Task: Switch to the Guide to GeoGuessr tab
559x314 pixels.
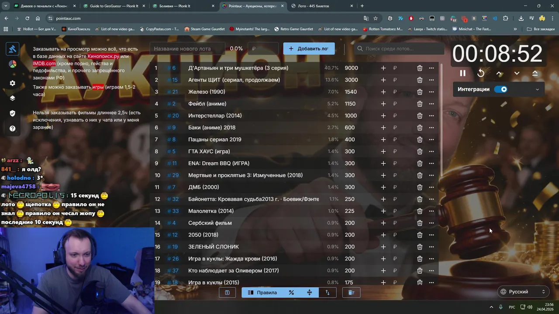Action: (114, 6)
